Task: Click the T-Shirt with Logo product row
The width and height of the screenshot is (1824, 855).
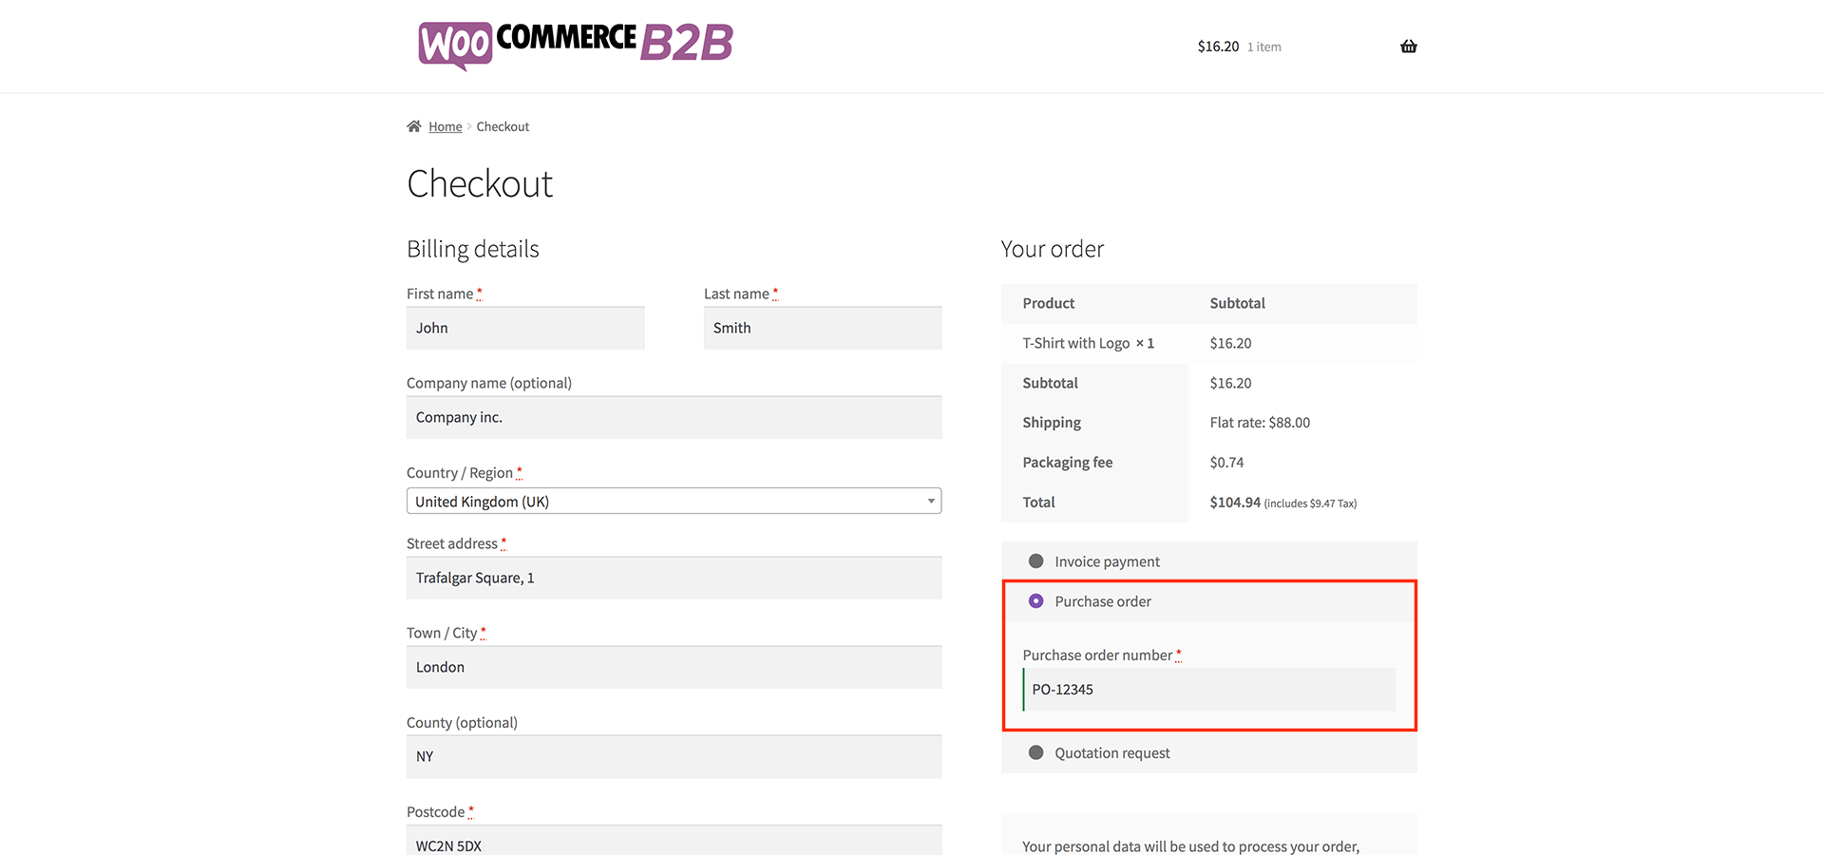Action: click(x=1088, y=344)
